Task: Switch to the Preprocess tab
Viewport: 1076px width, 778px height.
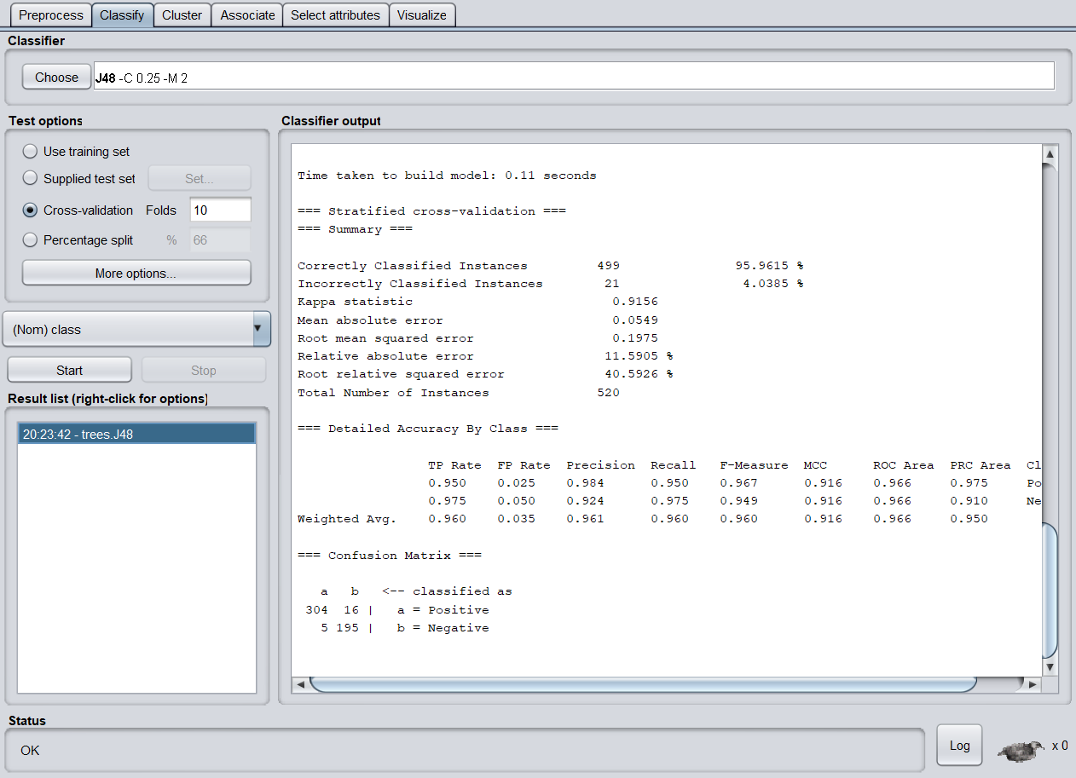Action: tap(49, 14)
